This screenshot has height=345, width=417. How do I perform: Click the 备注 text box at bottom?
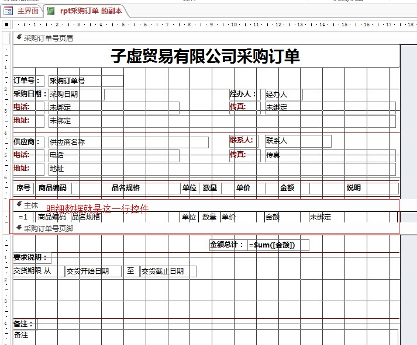205,337
